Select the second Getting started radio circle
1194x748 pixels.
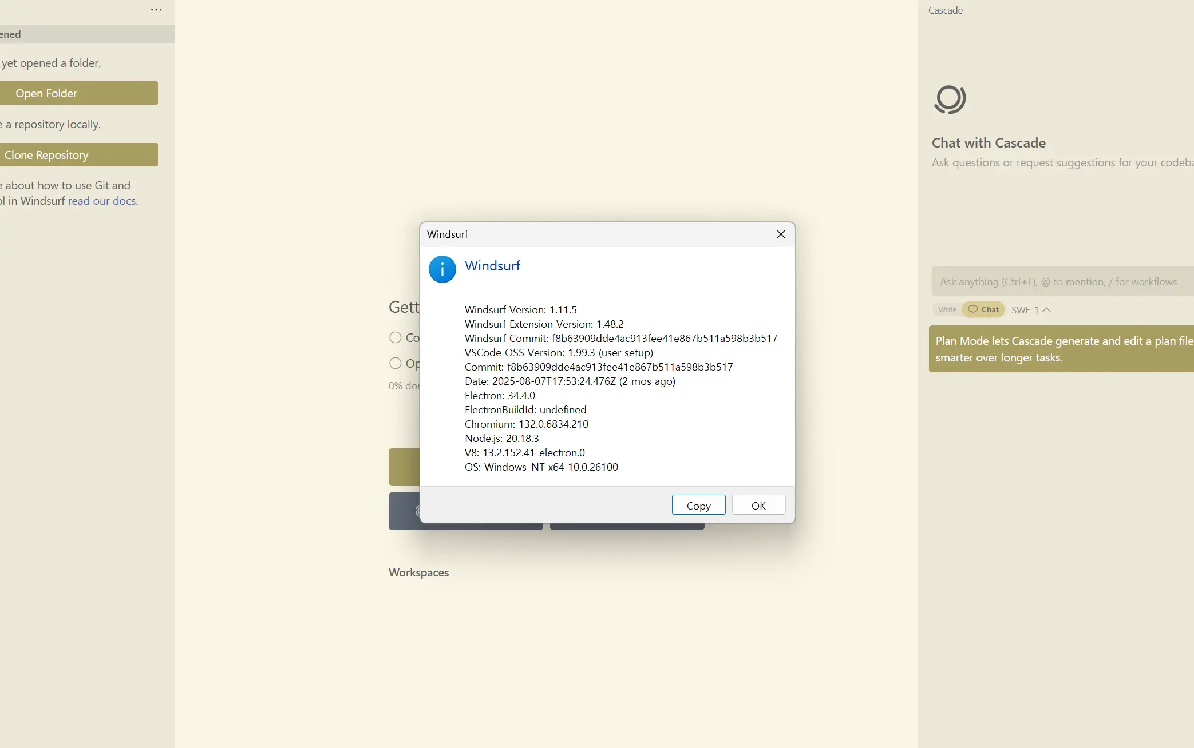pos(395,363)
